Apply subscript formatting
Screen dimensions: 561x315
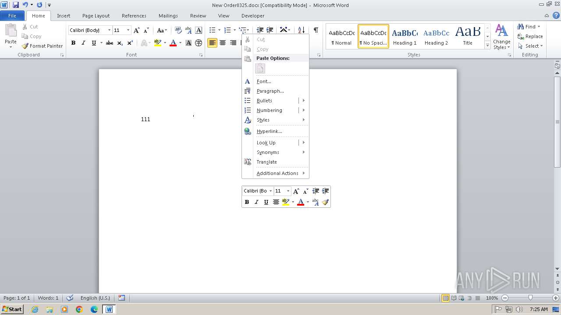(120, 43)
